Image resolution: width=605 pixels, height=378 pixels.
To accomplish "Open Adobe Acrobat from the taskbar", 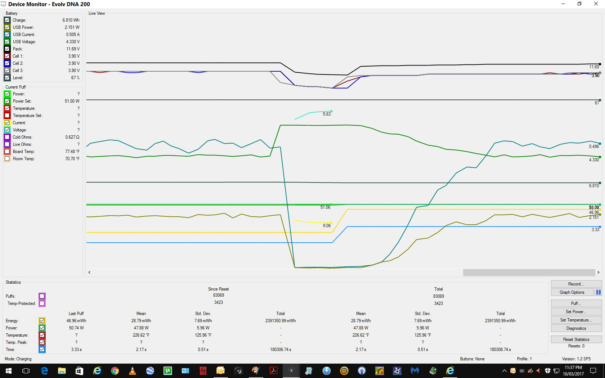I will click(x=274, y=371).
